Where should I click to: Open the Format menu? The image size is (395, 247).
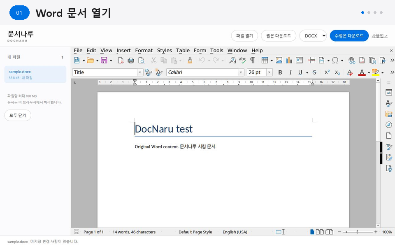[x=144, y=50]
